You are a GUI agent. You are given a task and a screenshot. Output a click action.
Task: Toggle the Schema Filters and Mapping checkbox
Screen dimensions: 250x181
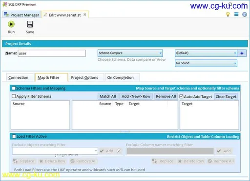(14, 88)
